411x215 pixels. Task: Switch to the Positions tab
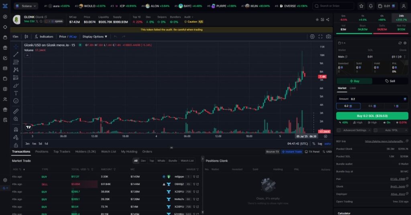[x=42, y=152]
